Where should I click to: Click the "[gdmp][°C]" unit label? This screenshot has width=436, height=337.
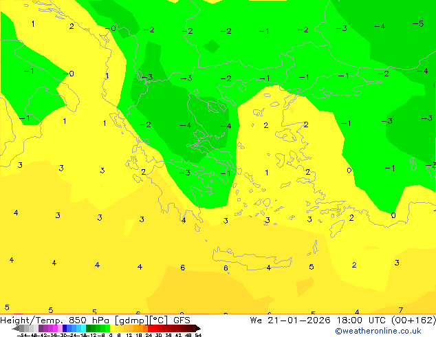point(141,320)
